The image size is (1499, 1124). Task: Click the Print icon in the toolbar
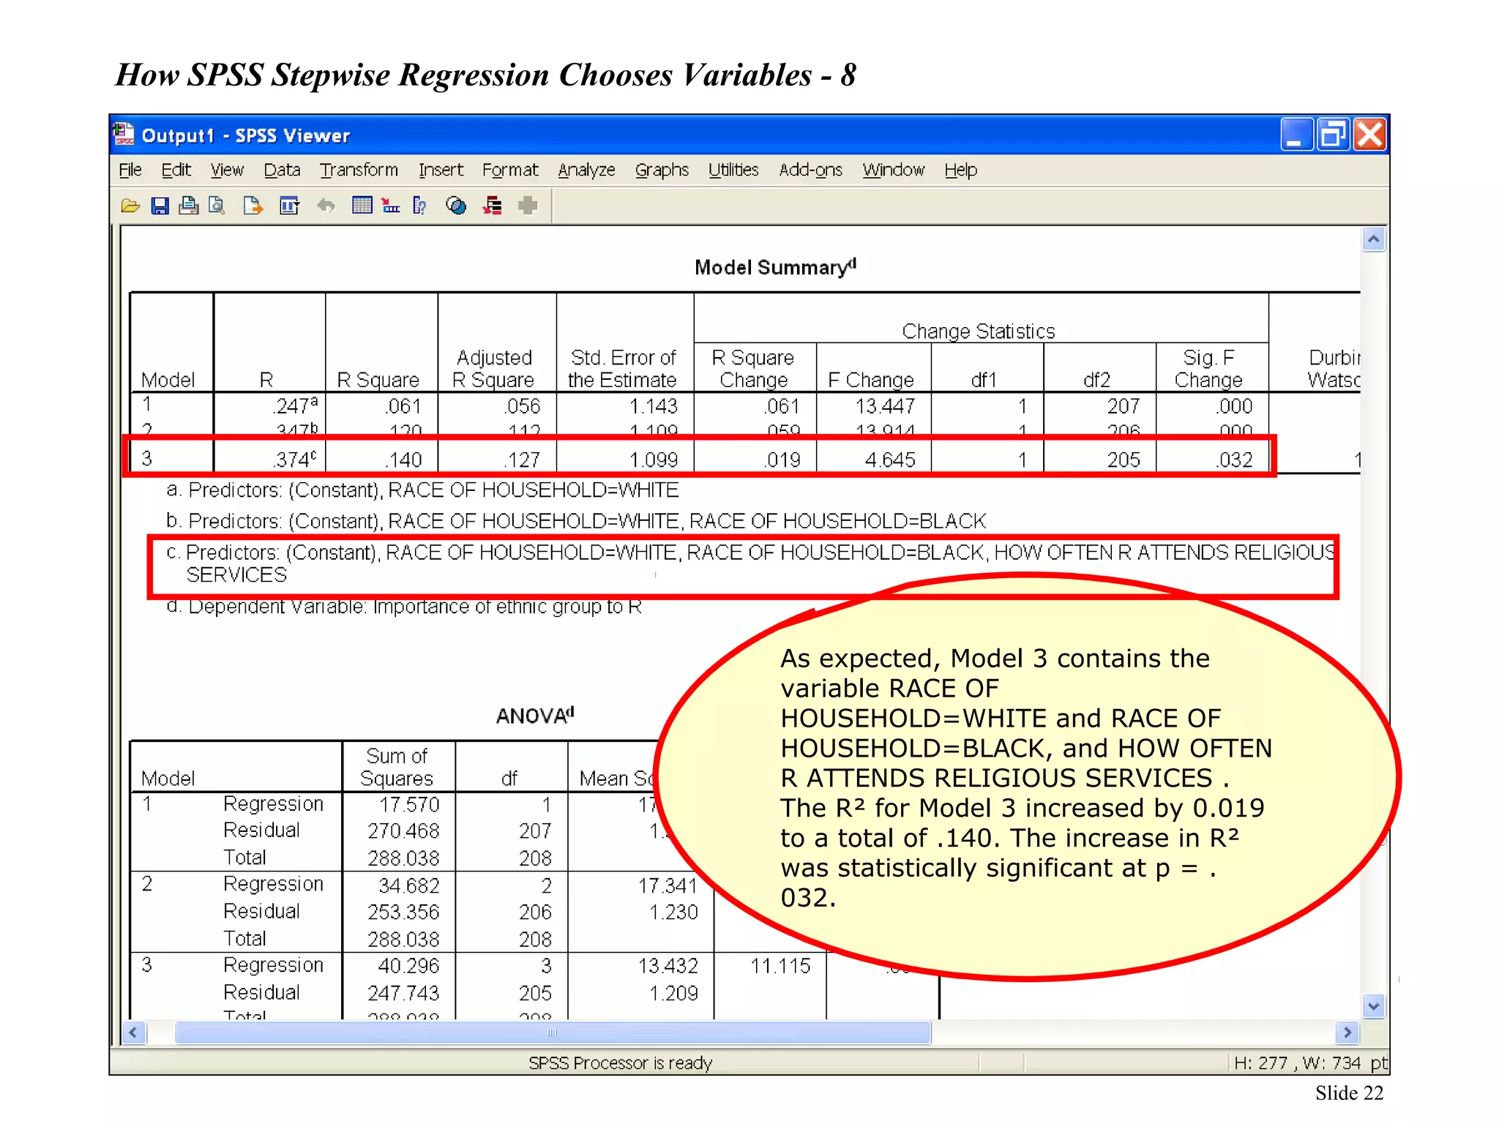click(x=188, y=206)
